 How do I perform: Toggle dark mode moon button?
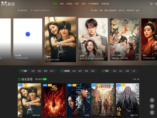click(x=152, y=100)
